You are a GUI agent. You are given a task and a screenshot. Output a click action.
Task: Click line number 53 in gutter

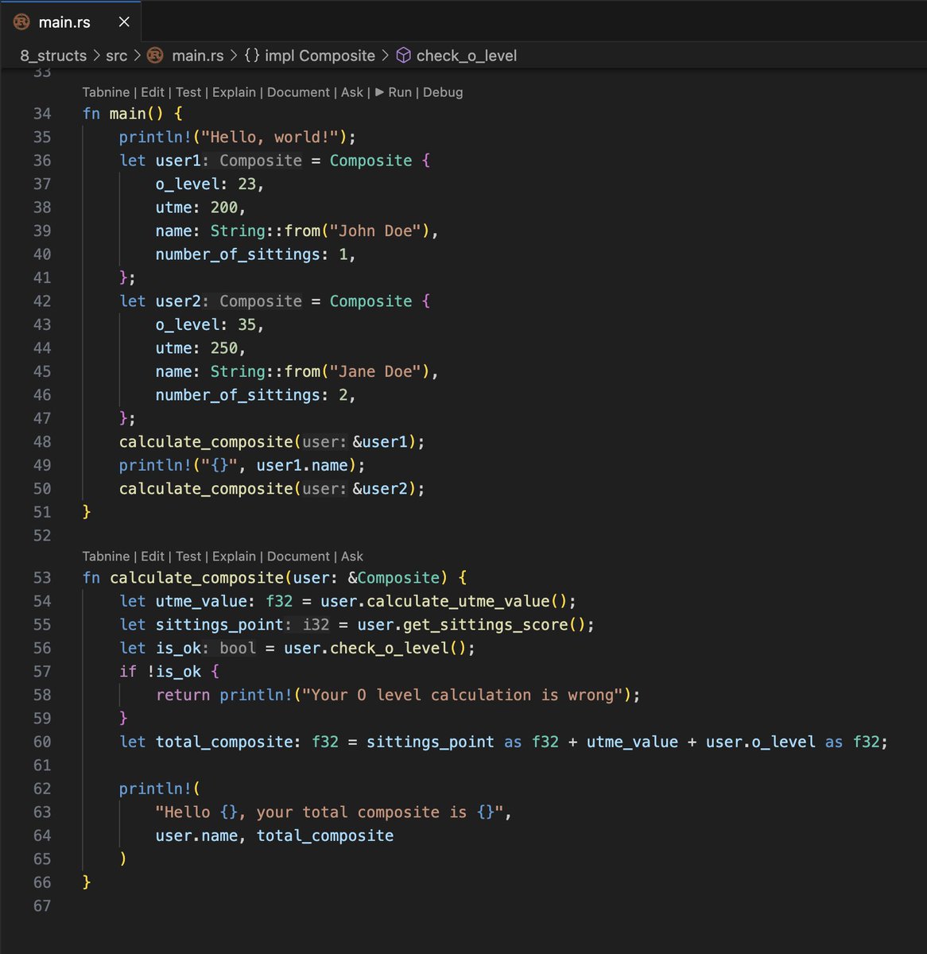pyautogui.click(x=42, y=578)
